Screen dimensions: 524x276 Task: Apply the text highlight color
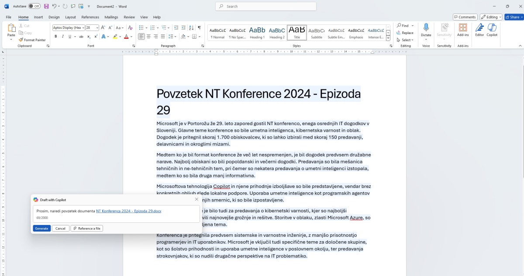[x=115, y=37]
